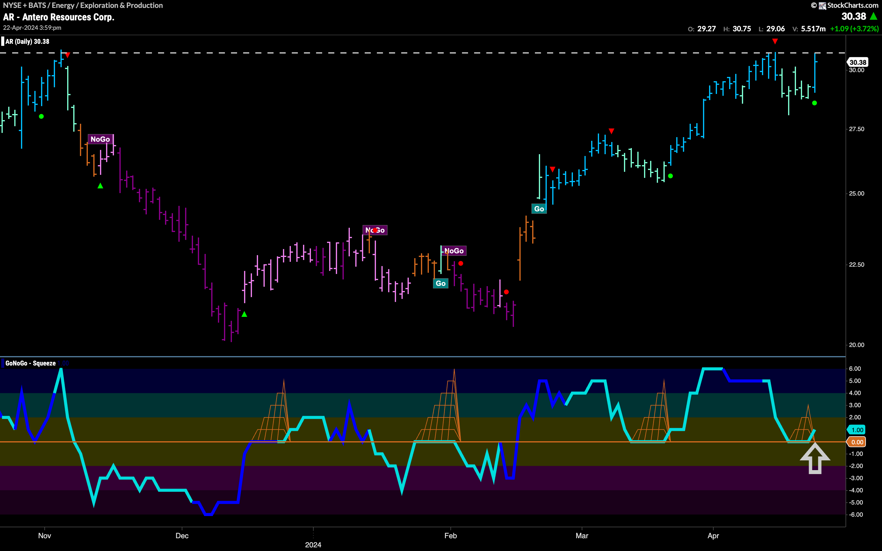Select the red dot on the January NoGo label

375,230
